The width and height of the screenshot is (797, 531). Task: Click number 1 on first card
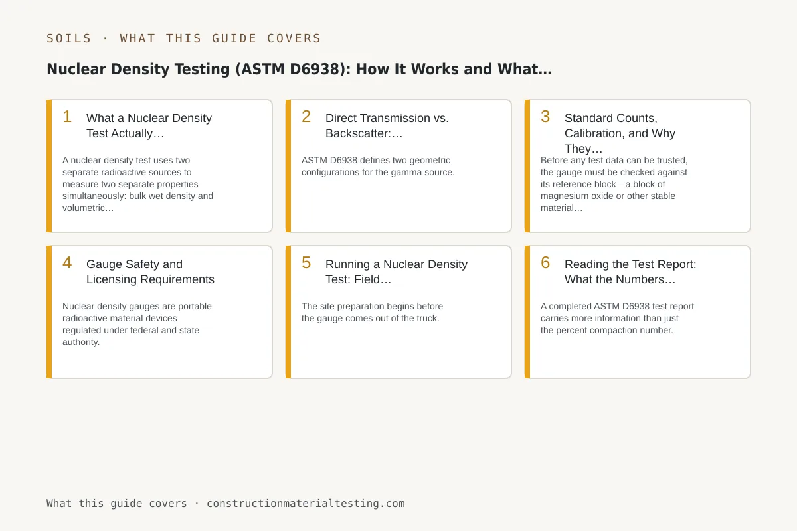point(67,117)
